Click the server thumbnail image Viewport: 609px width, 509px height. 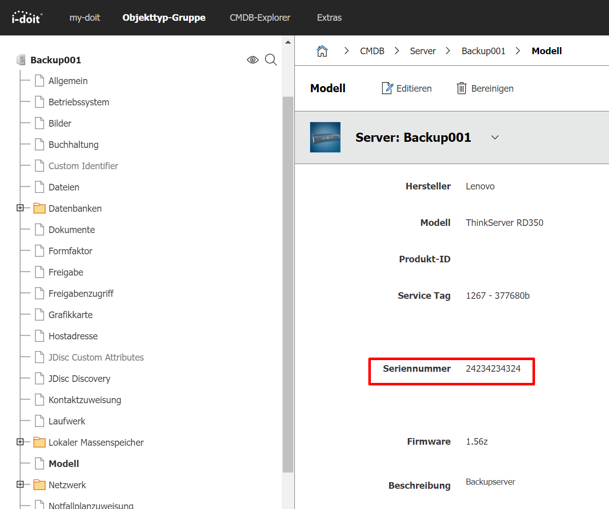325,137
